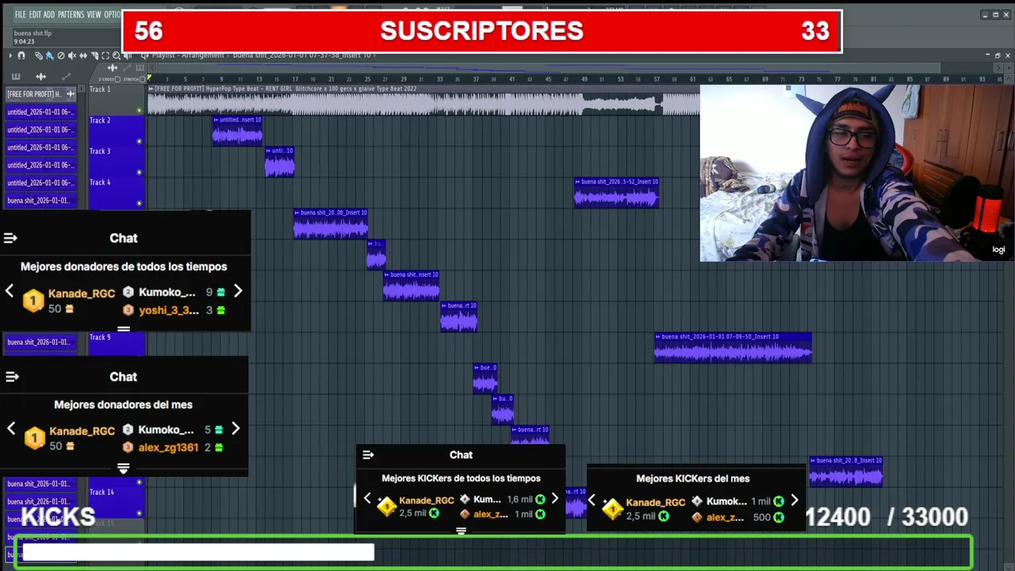
Task: Select buena shit_20..8_Insert 10 clip
Action: (845, 471)
